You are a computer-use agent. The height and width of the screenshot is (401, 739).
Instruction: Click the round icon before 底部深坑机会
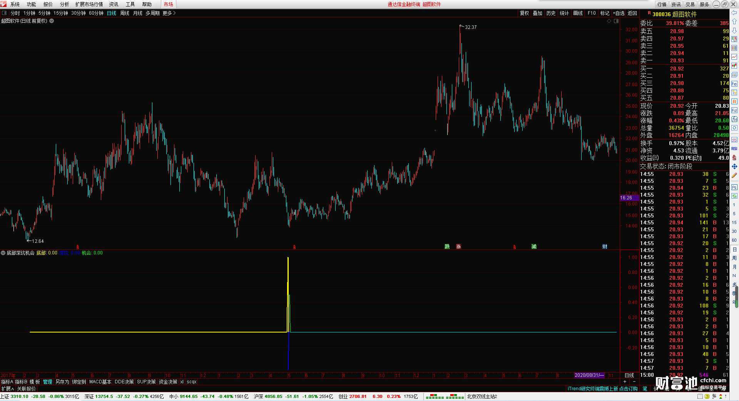[x=3, y=253]
